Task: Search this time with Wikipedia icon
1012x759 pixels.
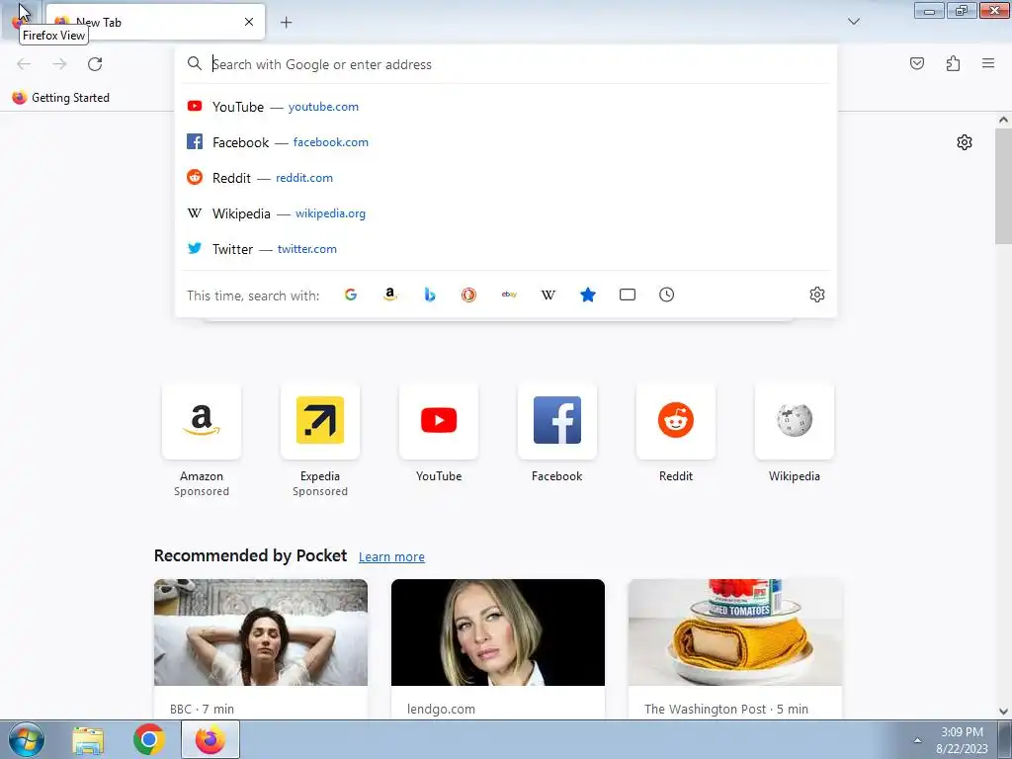Action: pyautogui.click(x=548, y=295)
